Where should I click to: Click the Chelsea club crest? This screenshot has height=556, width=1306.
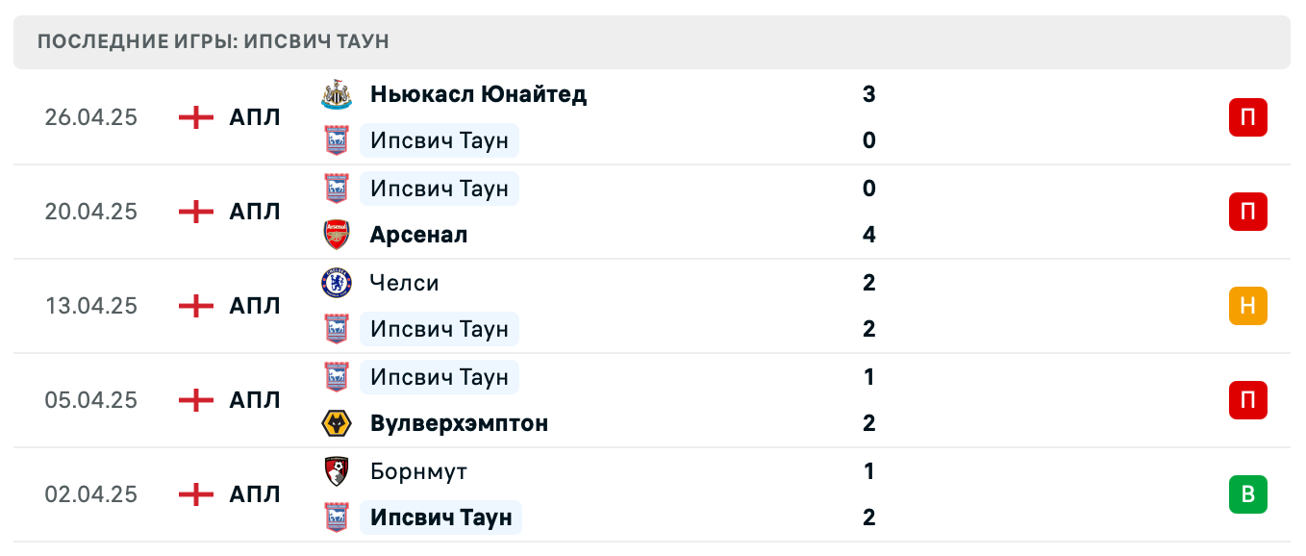tap(338, 282)
